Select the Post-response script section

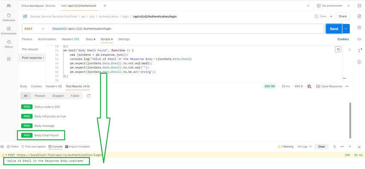32,57
